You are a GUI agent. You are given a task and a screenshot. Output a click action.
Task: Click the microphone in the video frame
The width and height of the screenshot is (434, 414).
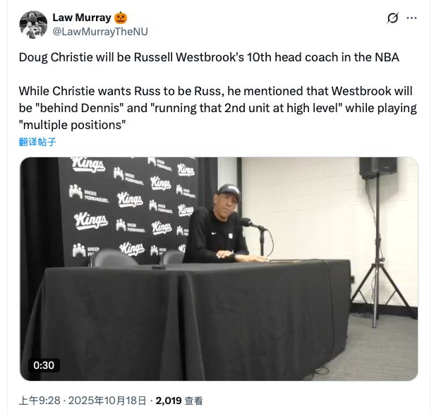click(x=252, y=224)
